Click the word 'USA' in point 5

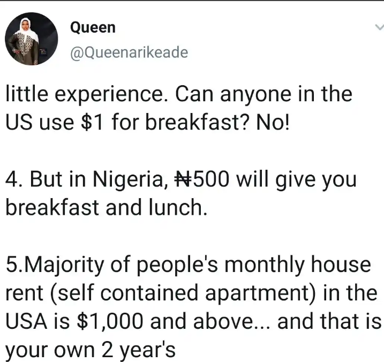coord(26,321)
